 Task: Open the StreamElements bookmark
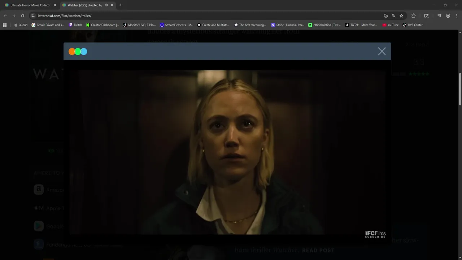click(176, 25)
